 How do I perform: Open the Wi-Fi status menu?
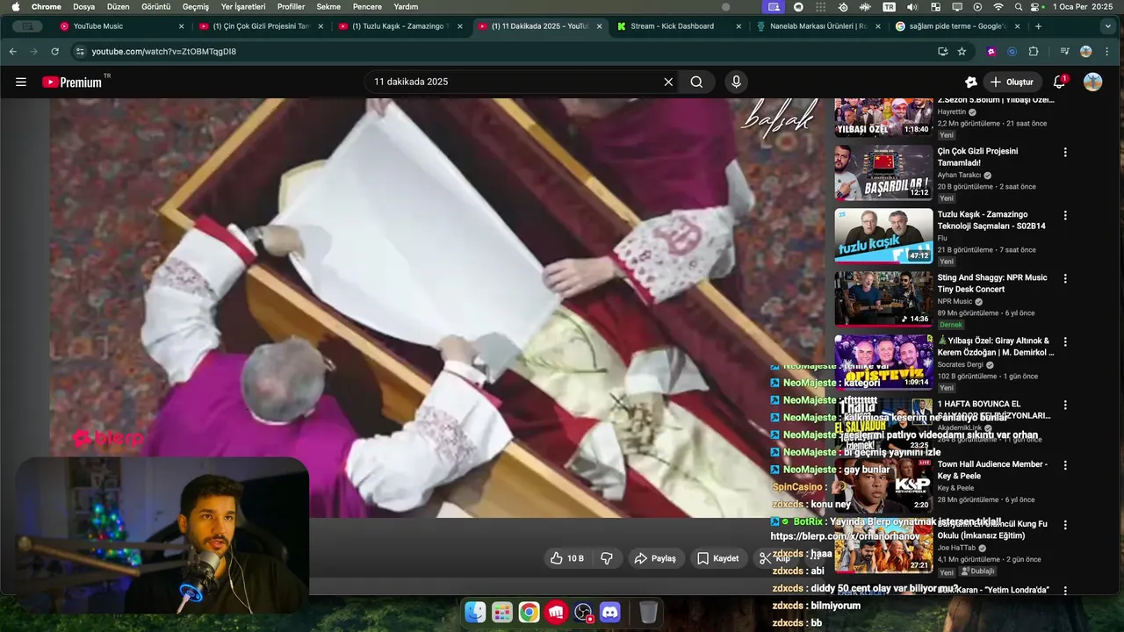(998, 7)
